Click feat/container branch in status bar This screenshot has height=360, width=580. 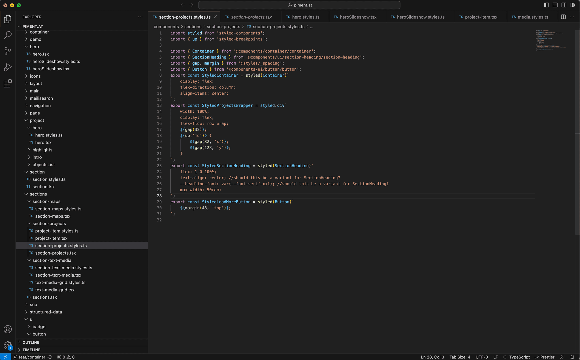pyautogui.click(x=32, y=357)
